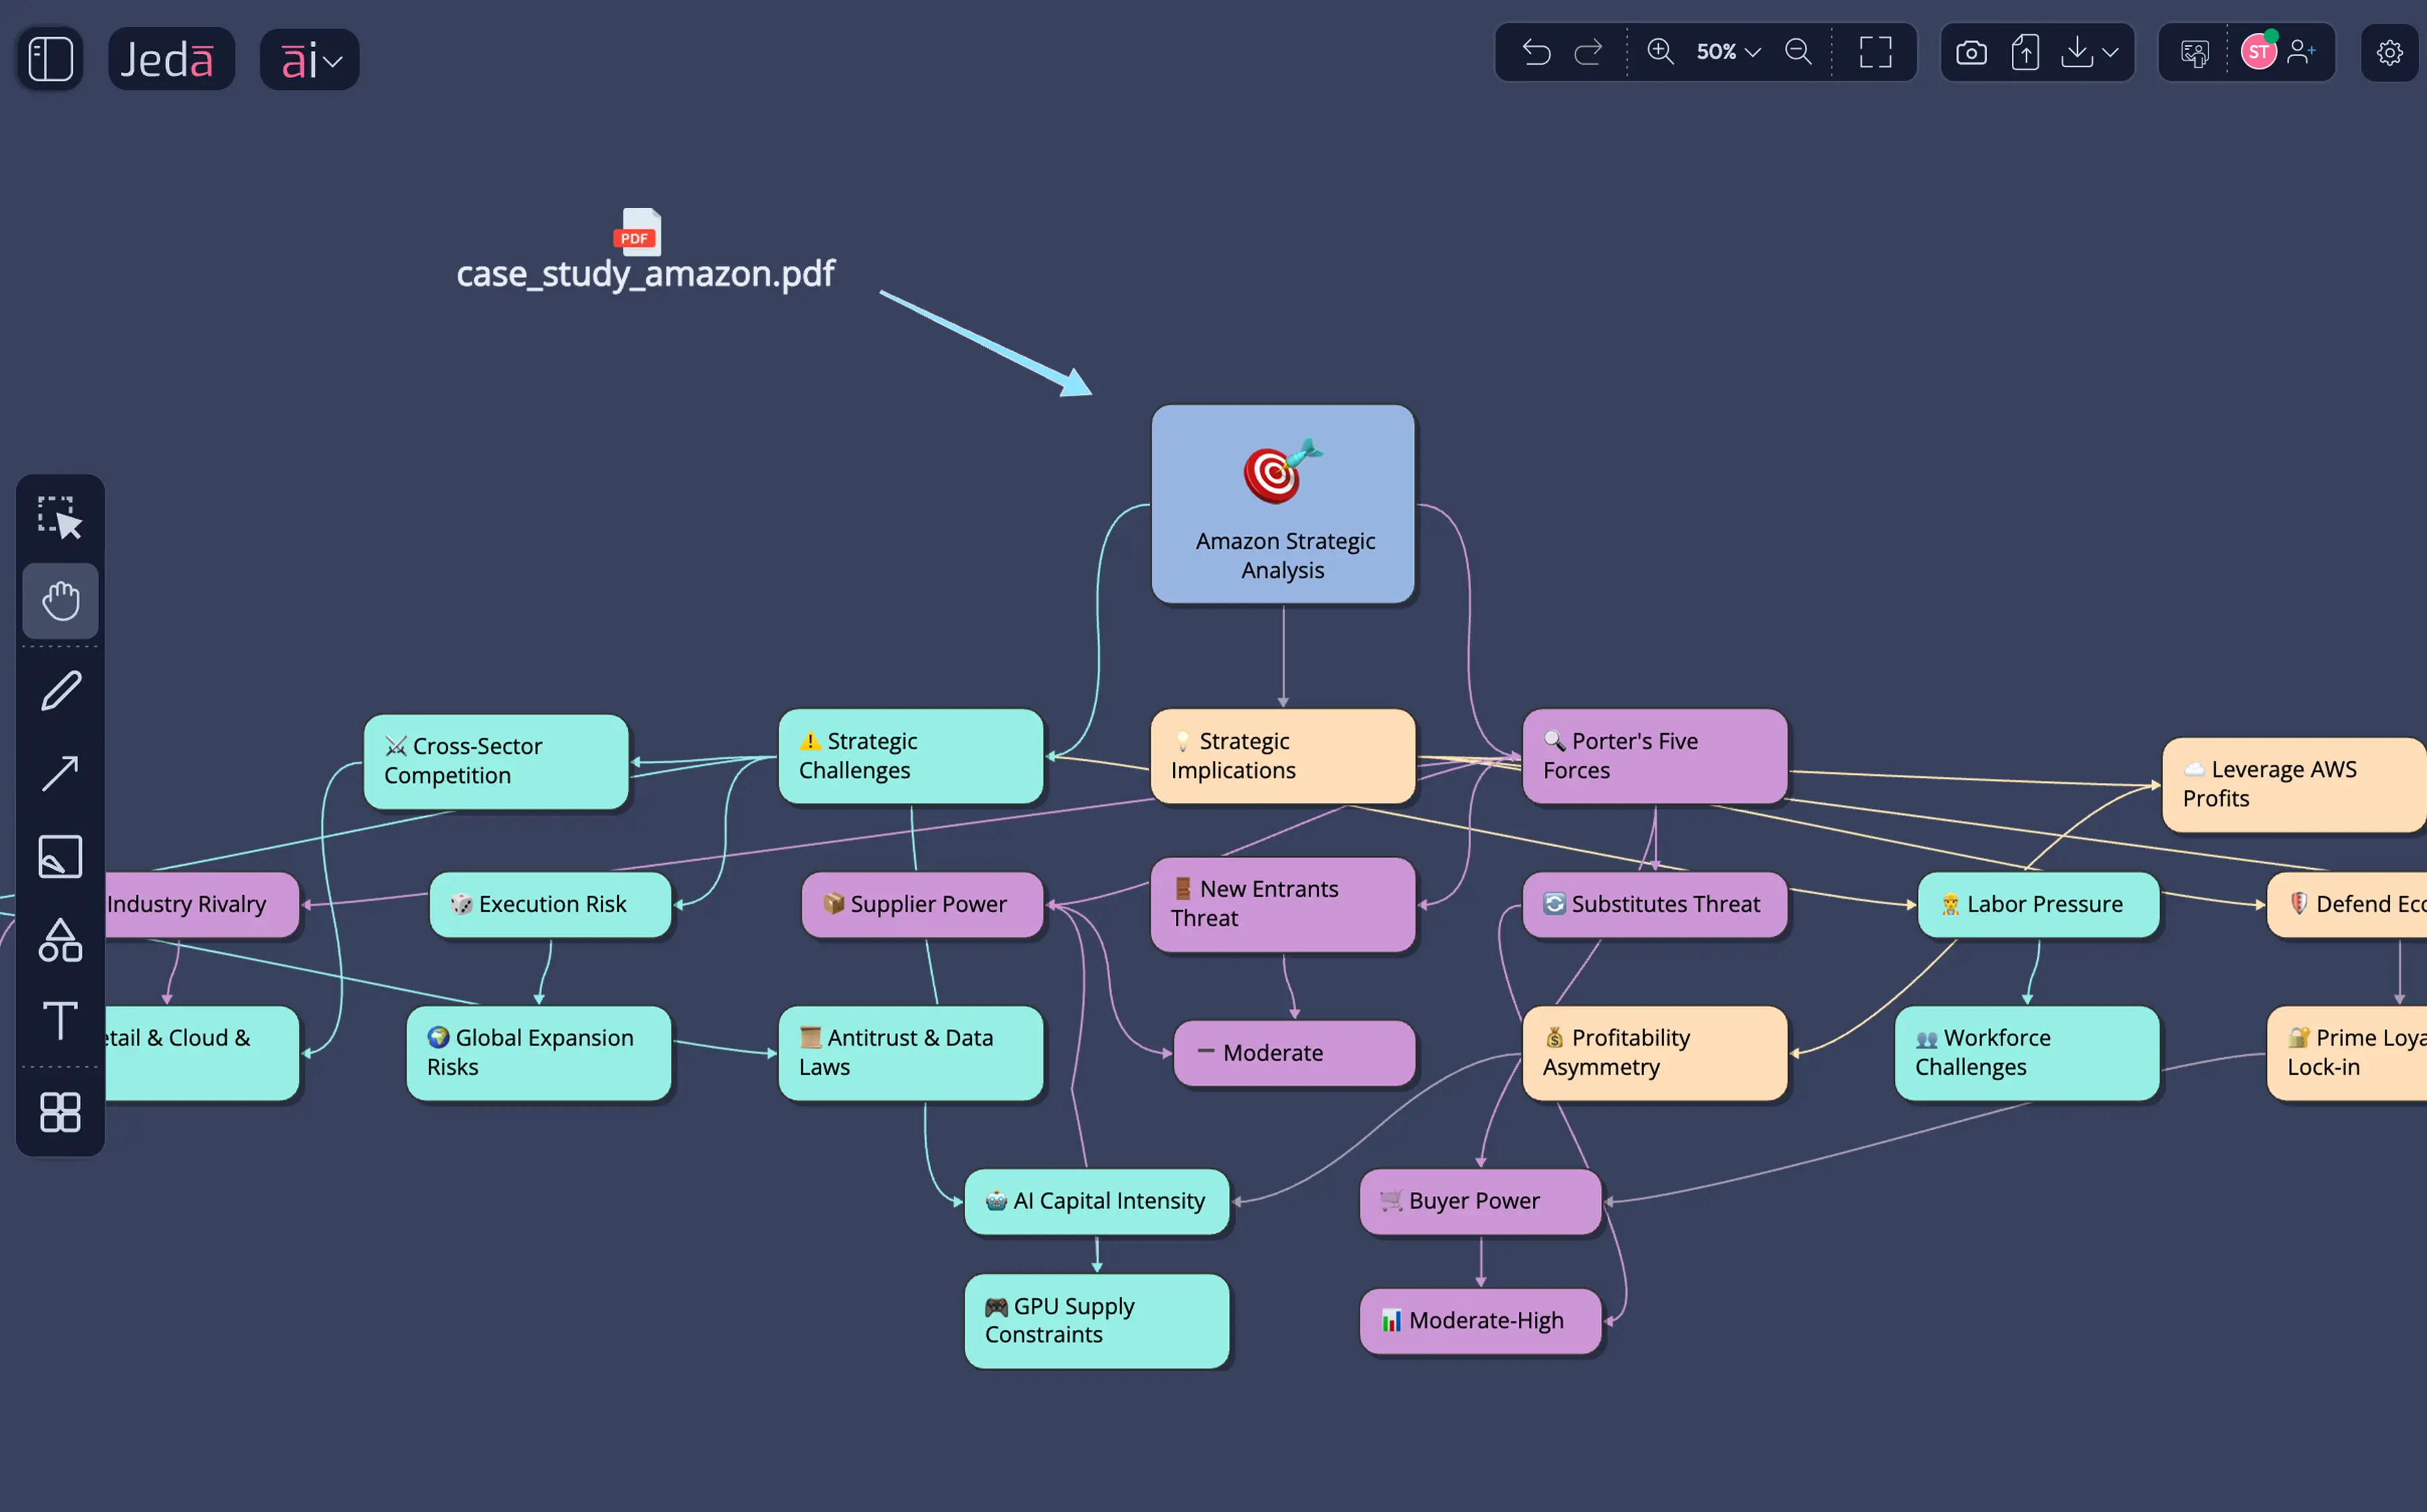Select the Buyer Power node
The image size is (2427, 1512).
pos(1480,1201)
